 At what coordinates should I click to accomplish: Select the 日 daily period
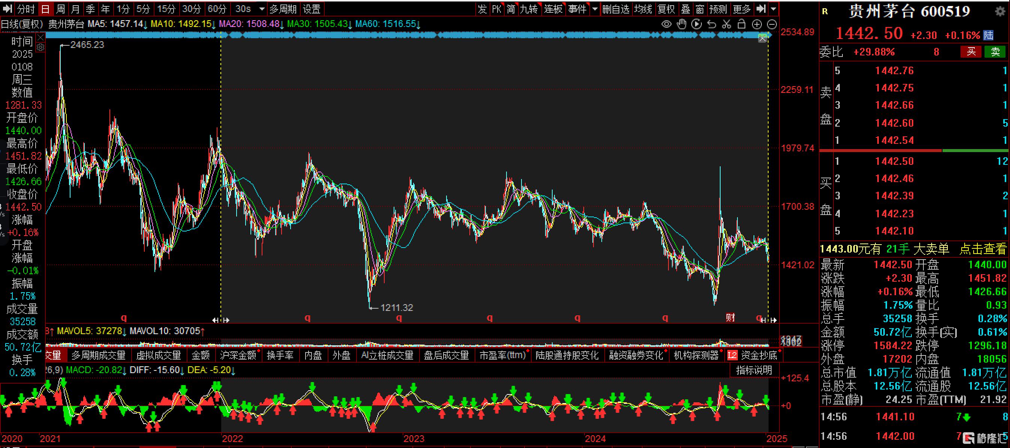45,9
